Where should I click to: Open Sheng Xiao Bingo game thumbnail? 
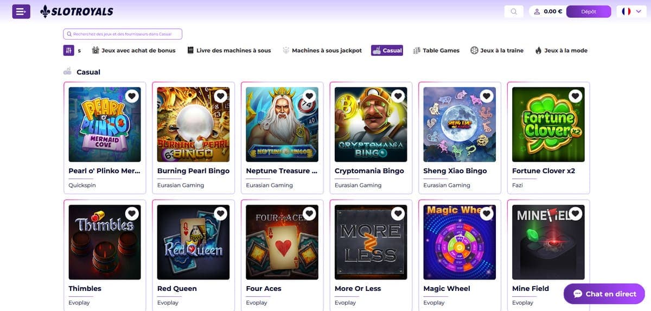(459, 124)
